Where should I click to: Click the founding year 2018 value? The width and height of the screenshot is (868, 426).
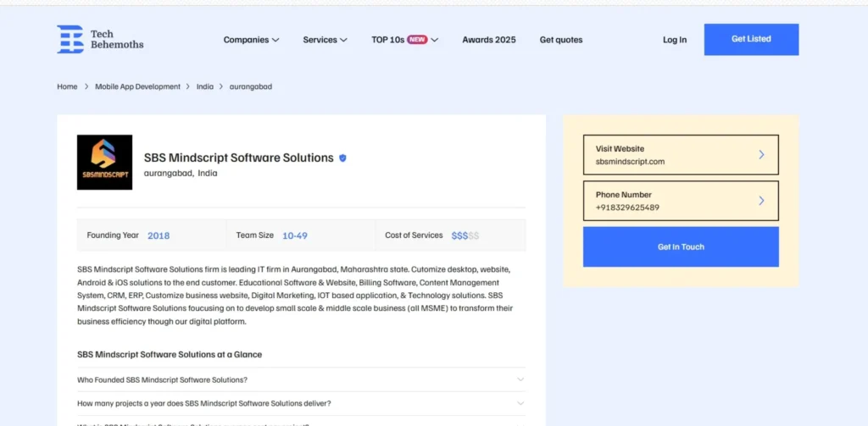[x=159, y=235]
